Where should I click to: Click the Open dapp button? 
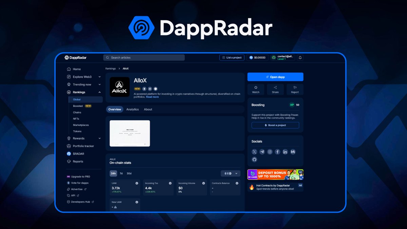275,77
